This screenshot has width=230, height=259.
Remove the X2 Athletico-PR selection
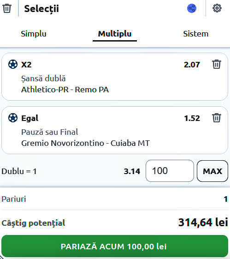coord(217,64)
